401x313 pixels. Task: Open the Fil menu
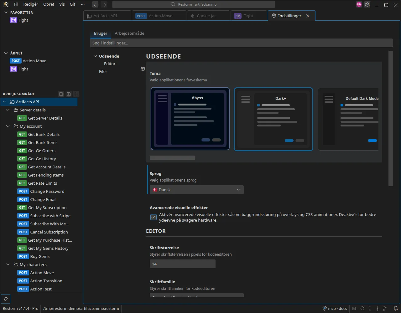tap(16, 4)
